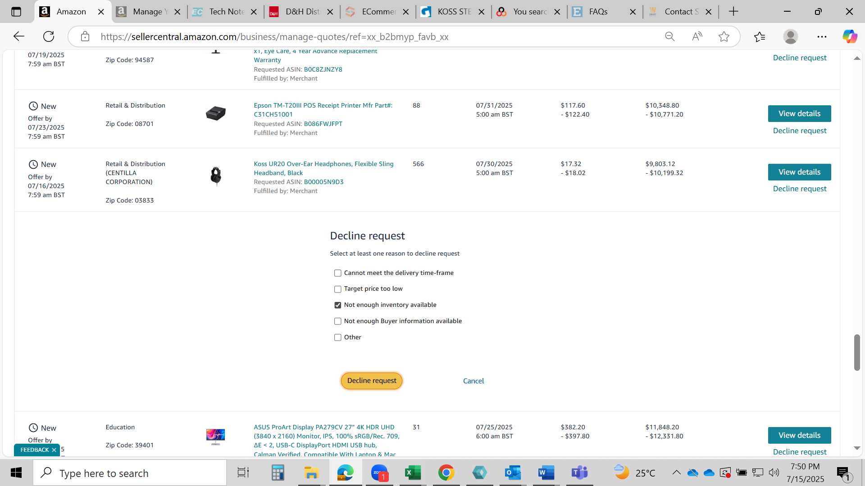This screenshot has height=486, width=865.
Task: Switch to the ECommer tab
Action: click(378, 12)
